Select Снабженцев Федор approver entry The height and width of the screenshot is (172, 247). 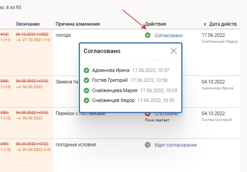113,100
